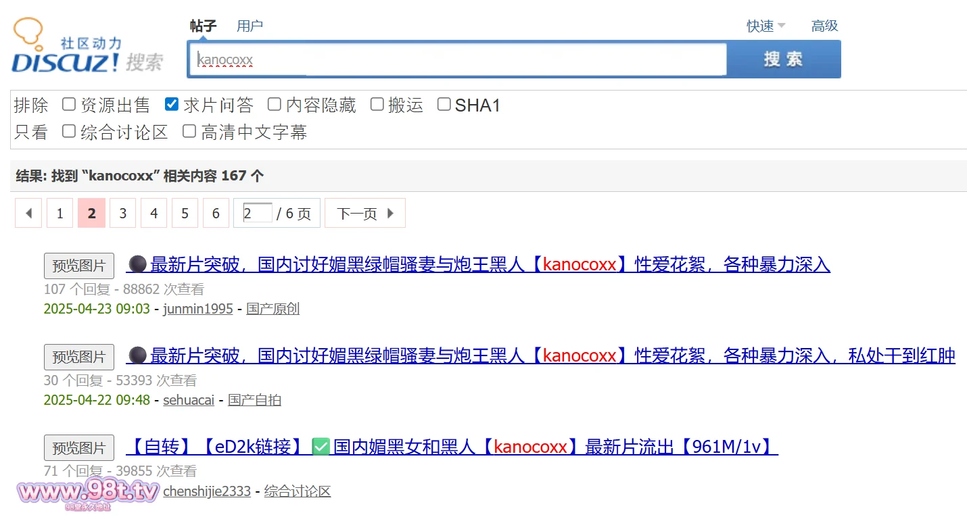Toggle the 资源出售 exclude checkbox
The height and width of the screenshot is (517, 967).
69,104
